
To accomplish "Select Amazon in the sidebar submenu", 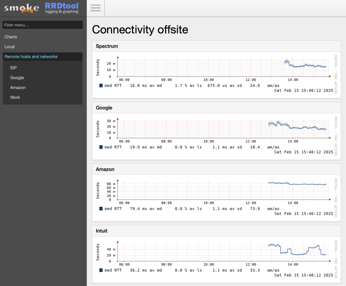I will (18, 87).
